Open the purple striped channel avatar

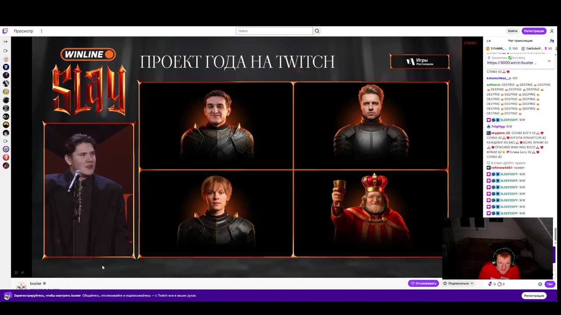(x=6, y=149)
